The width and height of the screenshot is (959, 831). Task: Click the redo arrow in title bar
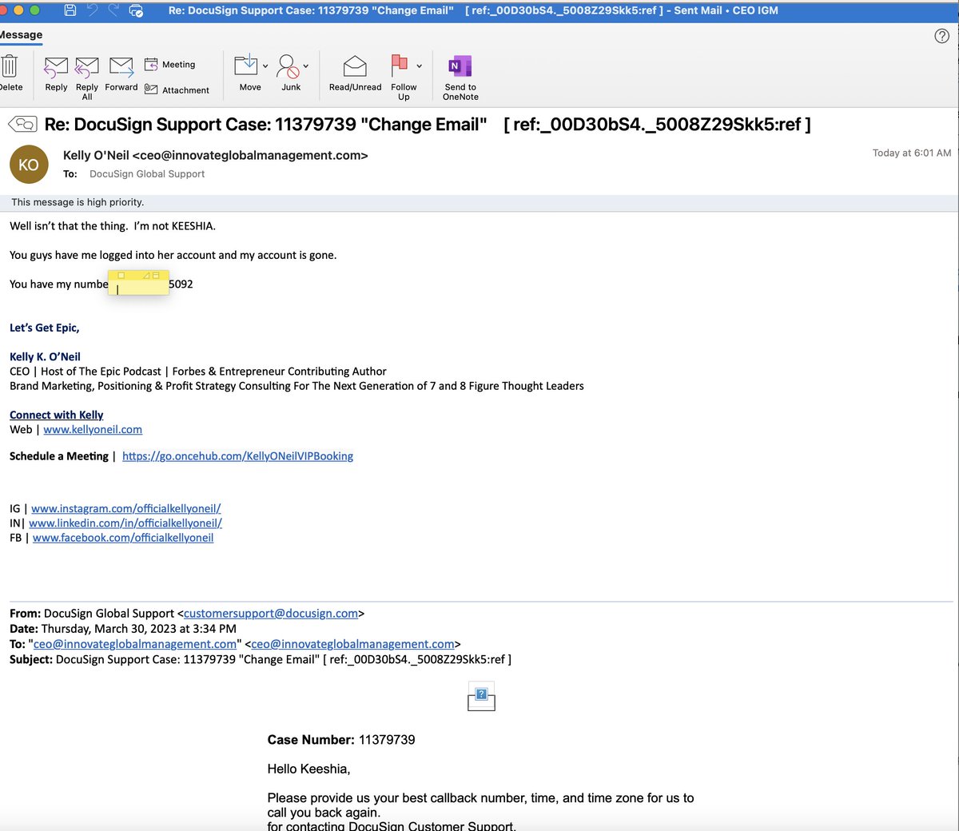click(113, 10)
